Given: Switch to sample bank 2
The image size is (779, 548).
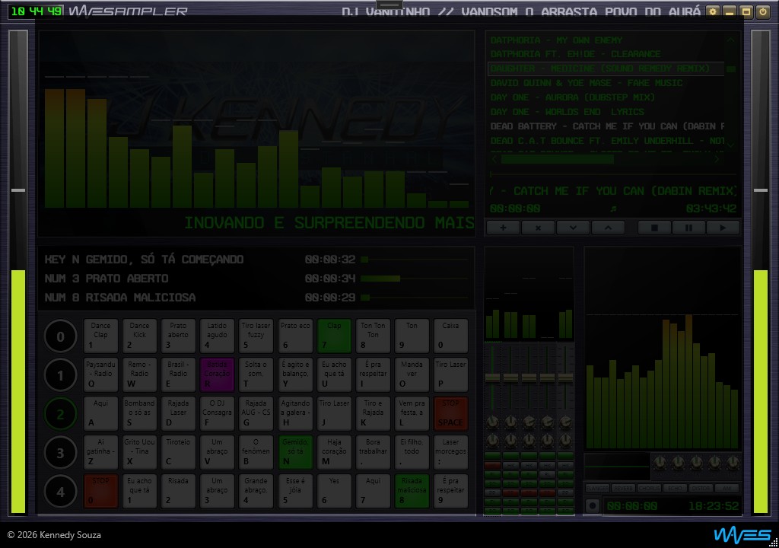Looking at the screenshot, I should 61,415.
